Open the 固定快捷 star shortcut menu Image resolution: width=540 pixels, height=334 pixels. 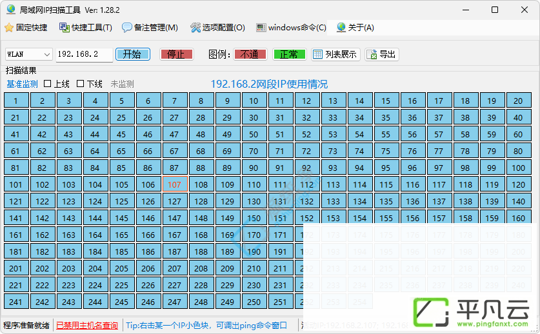point(26,28)
